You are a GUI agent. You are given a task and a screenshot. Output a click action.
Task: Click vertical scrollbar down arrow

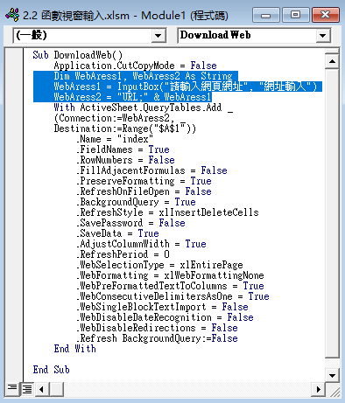[332, 375]
